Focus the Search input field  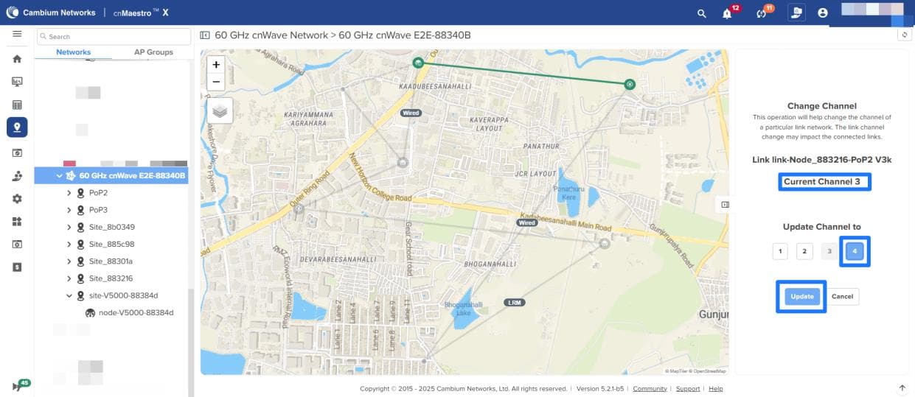tap(114, 36)
